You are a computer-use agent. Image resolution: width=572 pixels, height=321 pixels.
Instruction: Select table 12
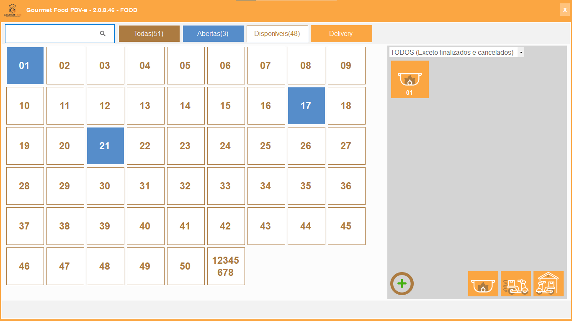coord(106,106)
